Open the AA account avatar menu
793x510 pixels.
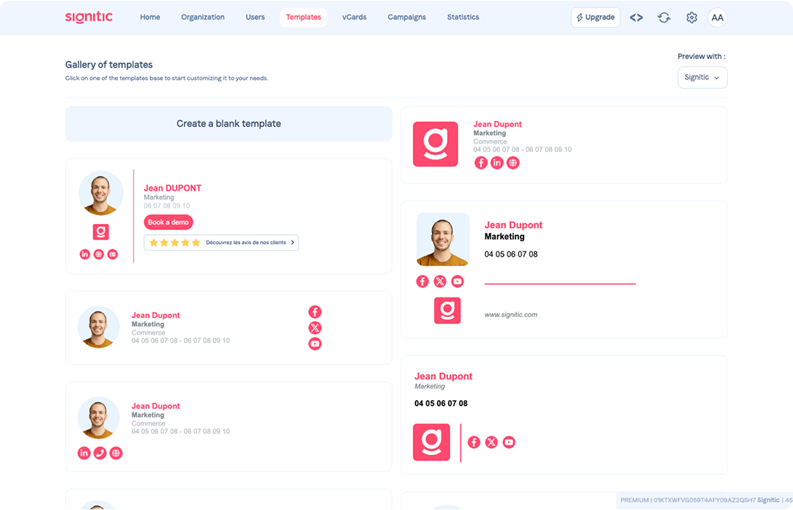point(717,18)
